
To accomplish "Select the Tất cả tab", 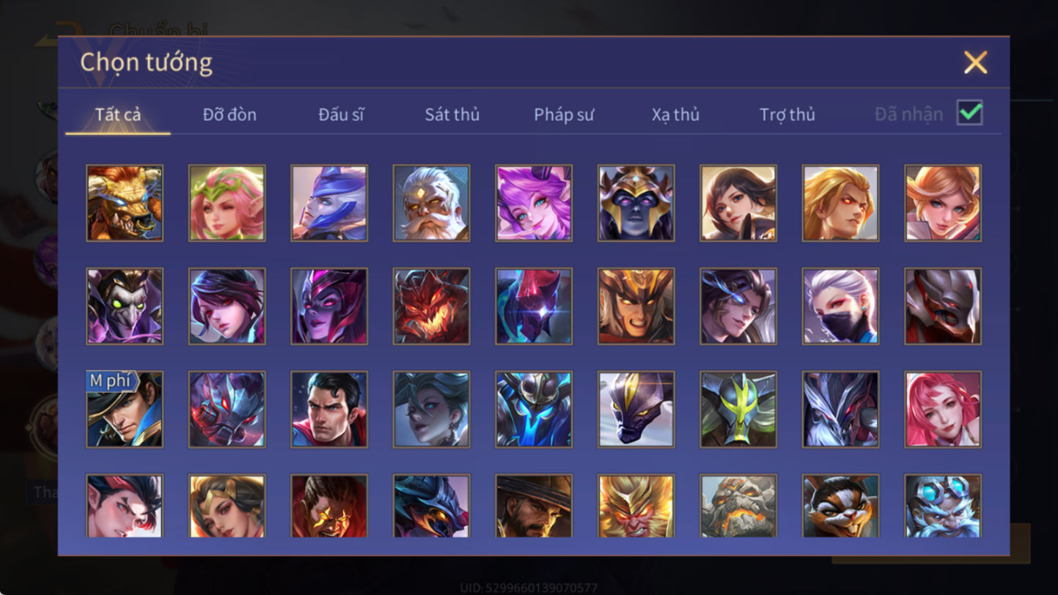I will [x=118, y=114].
